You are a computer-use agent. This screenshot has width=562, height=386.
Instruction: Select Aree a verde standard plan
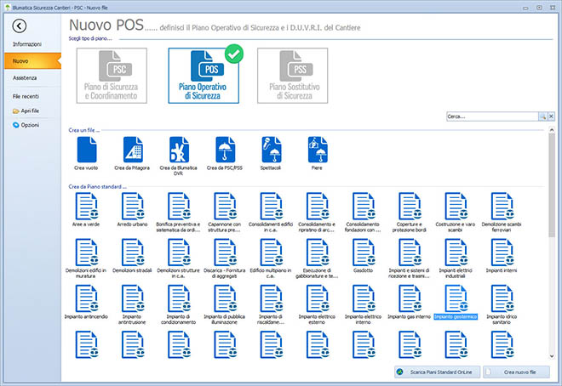pos(87,207)
